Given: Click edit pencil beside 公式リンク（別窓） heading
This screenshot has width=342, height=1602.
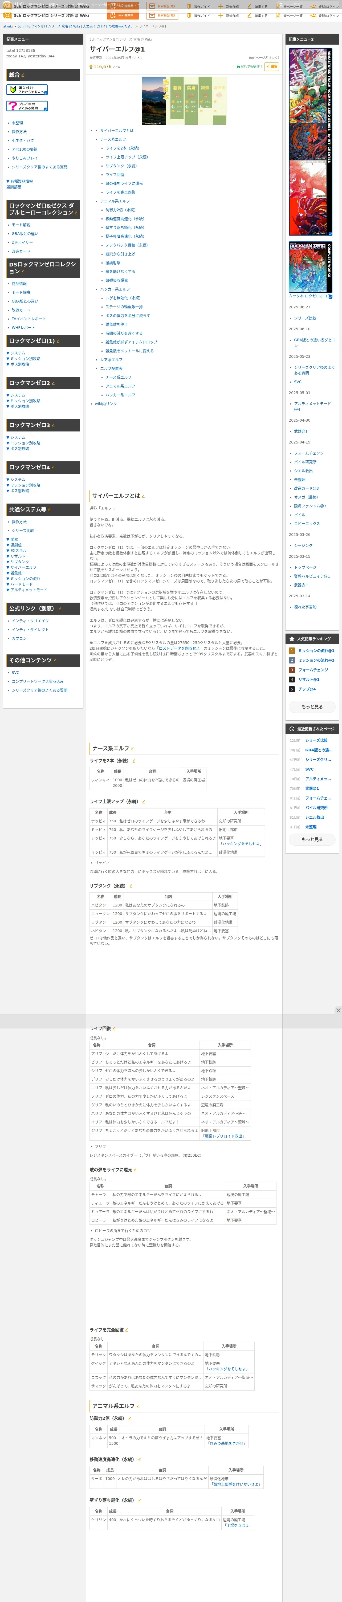Looking at the screenshot, I should 60,609.
